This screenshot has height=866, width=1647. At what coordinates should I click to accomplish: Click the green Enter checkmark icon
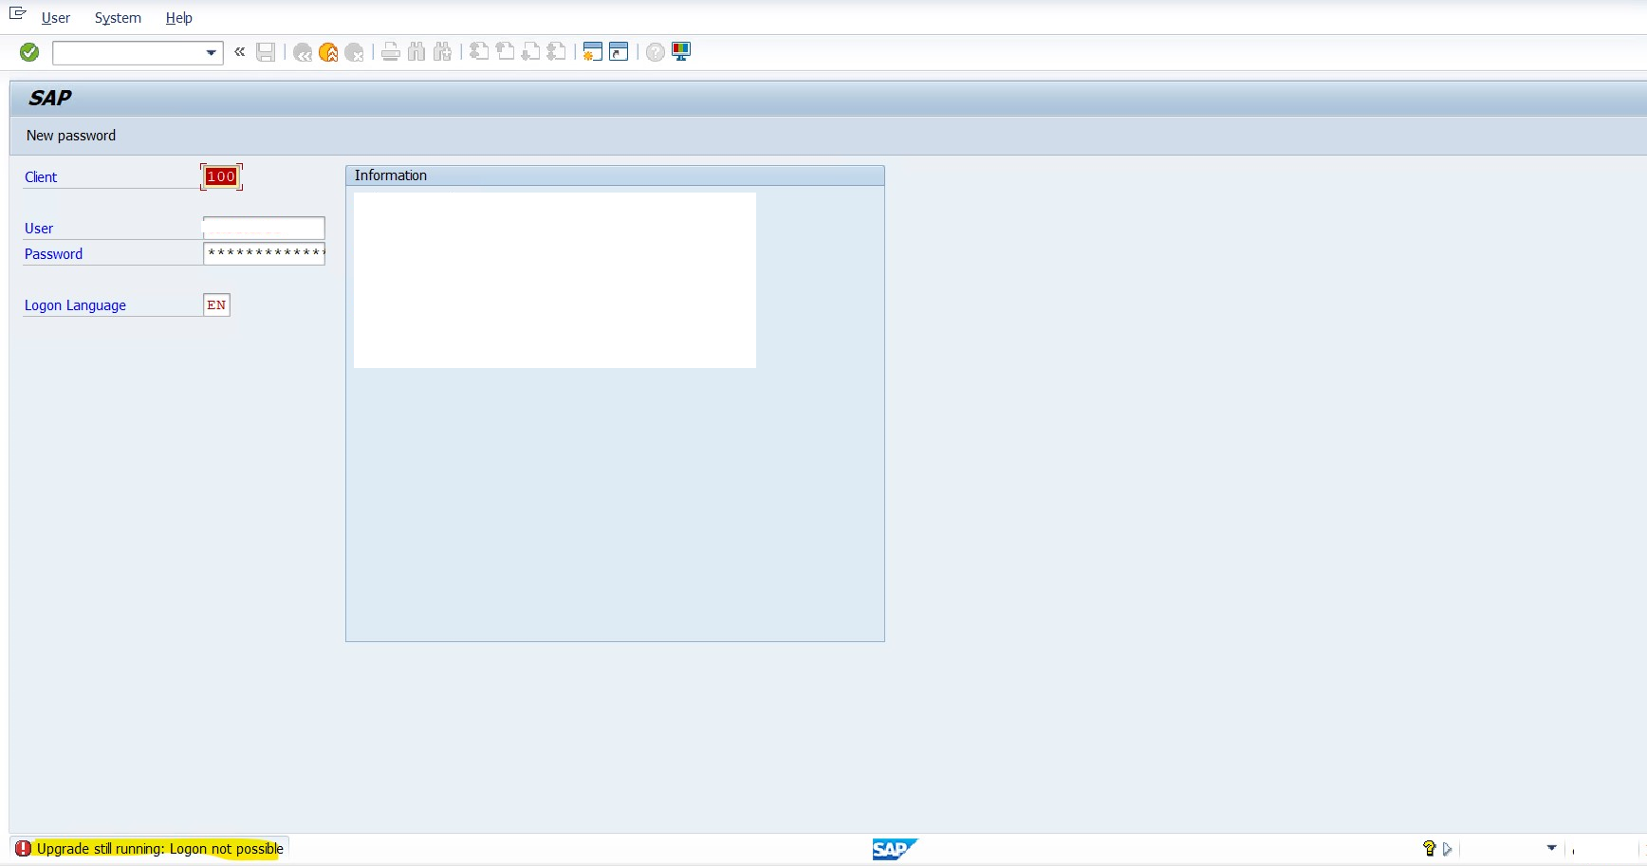coord(29,52)
